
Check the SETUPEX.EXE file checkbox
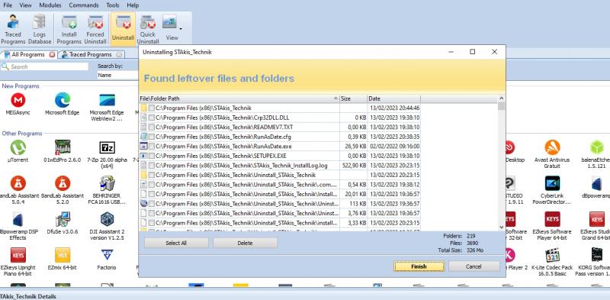coord(151,156)
